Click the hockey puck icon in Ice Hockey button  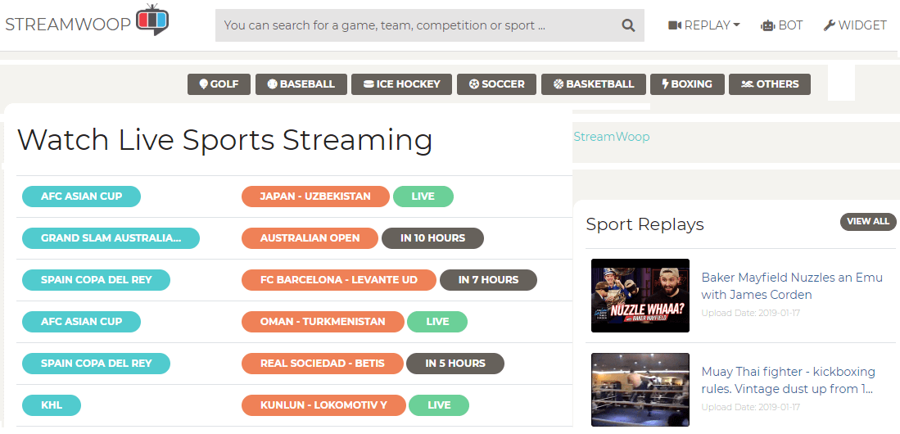point(369,84)
